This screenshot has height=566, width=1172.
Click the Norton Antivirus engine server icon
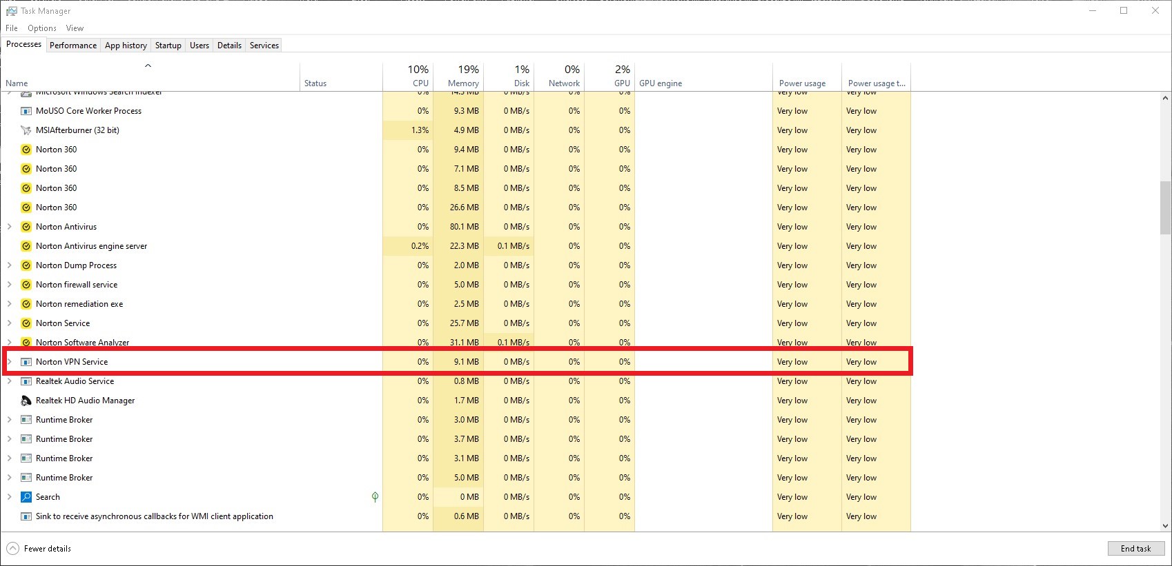tap(26, 246)
